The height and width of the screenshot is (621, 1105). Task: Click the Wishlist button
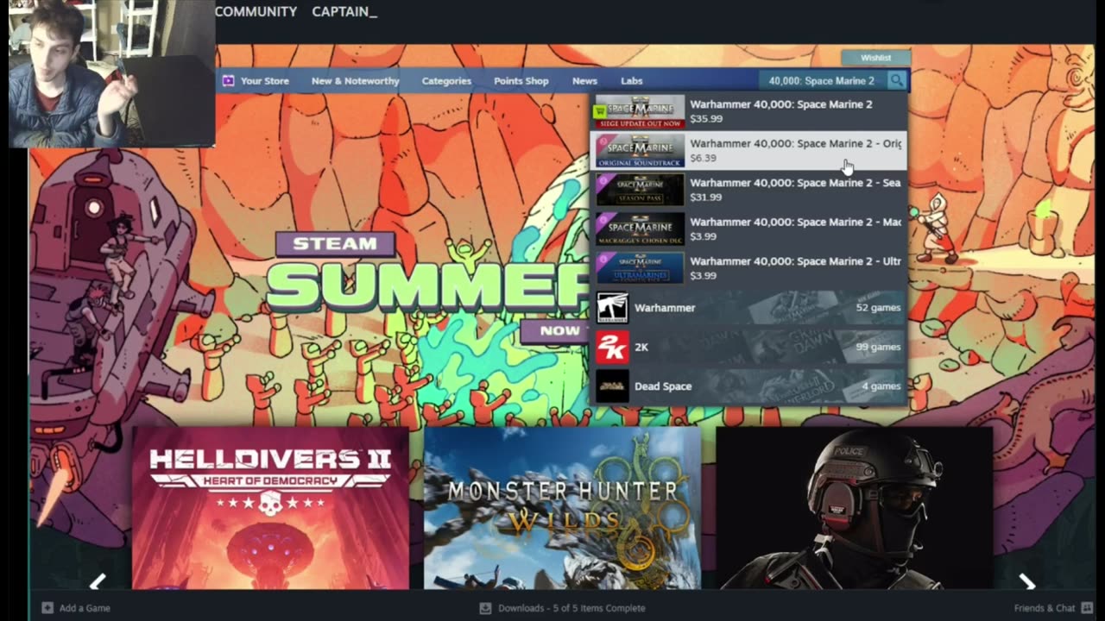pos(875,58)
